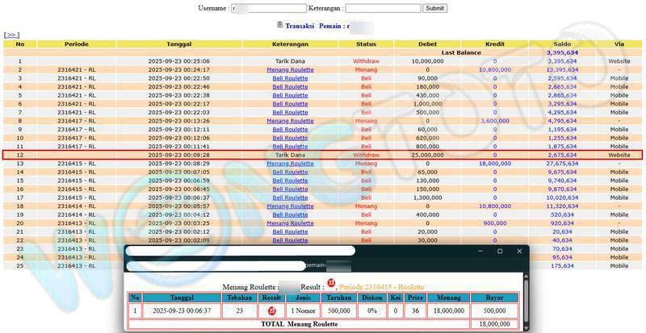The width and height of the screenshot is (646, 333).
Task: Open Menang Roulette link in row 13
Action: [x=290, y=164]
